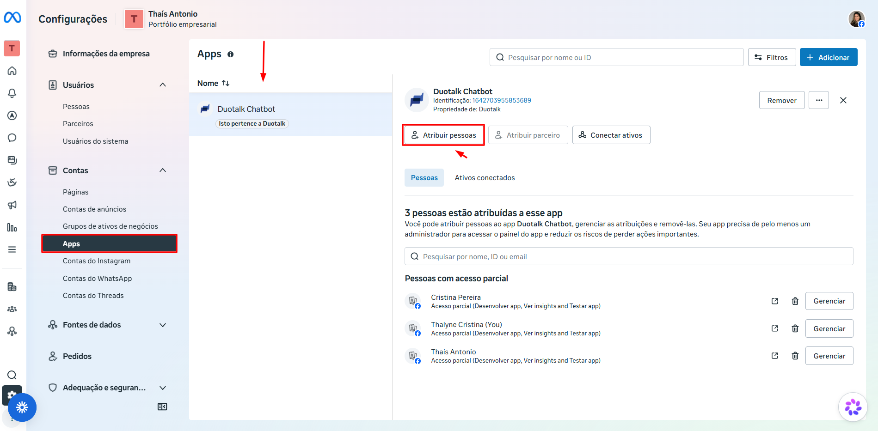Open Contas do WhatsApp
This screenshot has height=431, width=878.
click(x=98, y=279)
